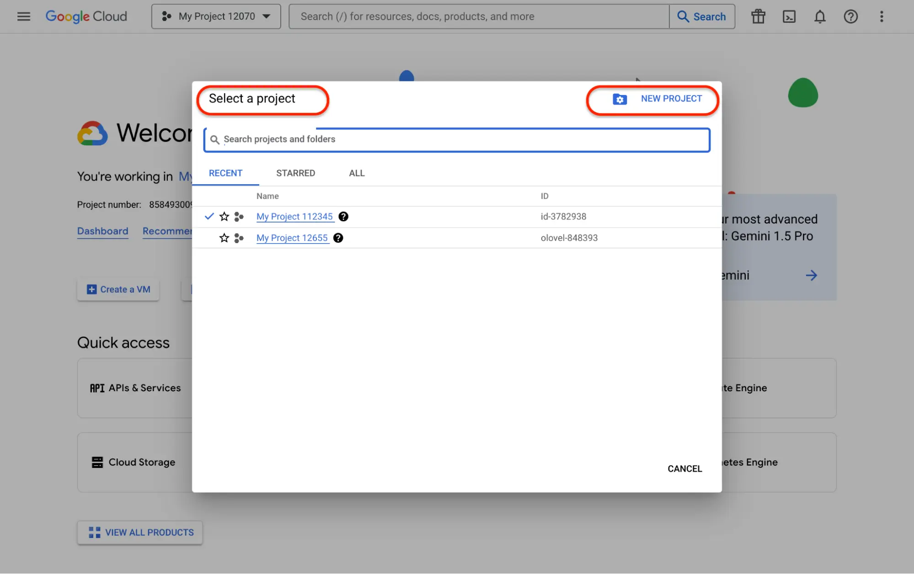Select ID text olovel-848393
This screenshot has height=574, width=914.
(569, 238)
